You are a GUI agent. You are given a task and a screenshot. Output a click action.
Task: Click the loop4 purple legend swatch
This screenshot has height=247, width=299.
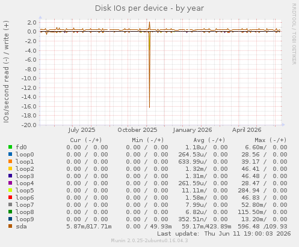(10, 183)
